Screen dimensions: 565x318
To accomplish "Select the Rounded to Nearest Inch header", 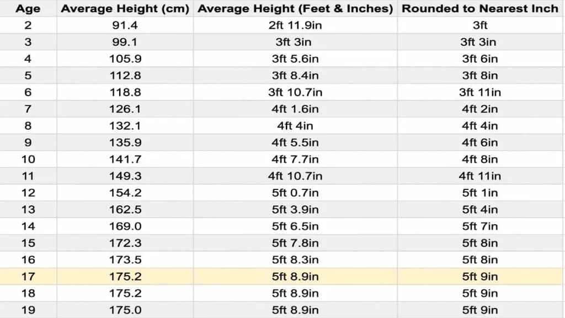I will pos(480,9).
